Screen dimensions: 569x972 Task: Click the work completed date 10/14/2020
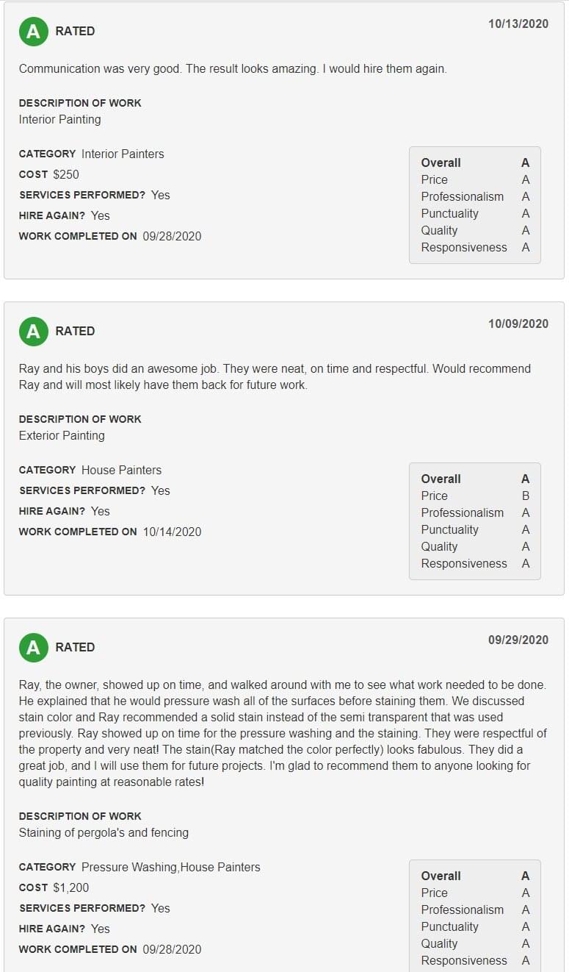(172, 532)
